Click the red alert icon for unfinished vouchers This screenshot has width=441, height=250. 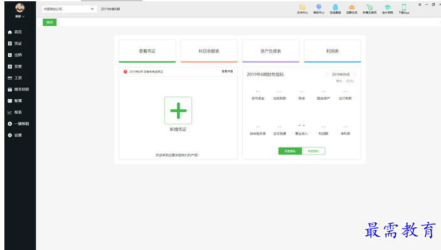pyautogui.click(x=125, y=72)
